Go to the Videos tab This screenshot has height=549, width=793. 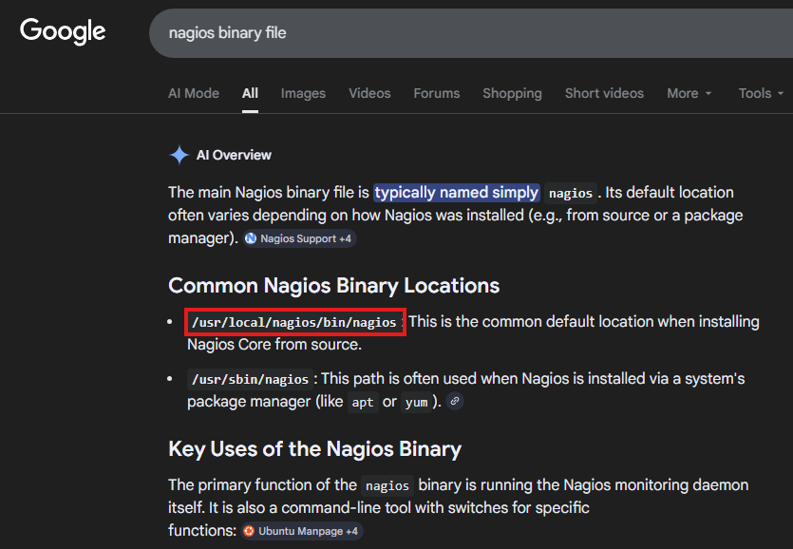click(369, 93)
